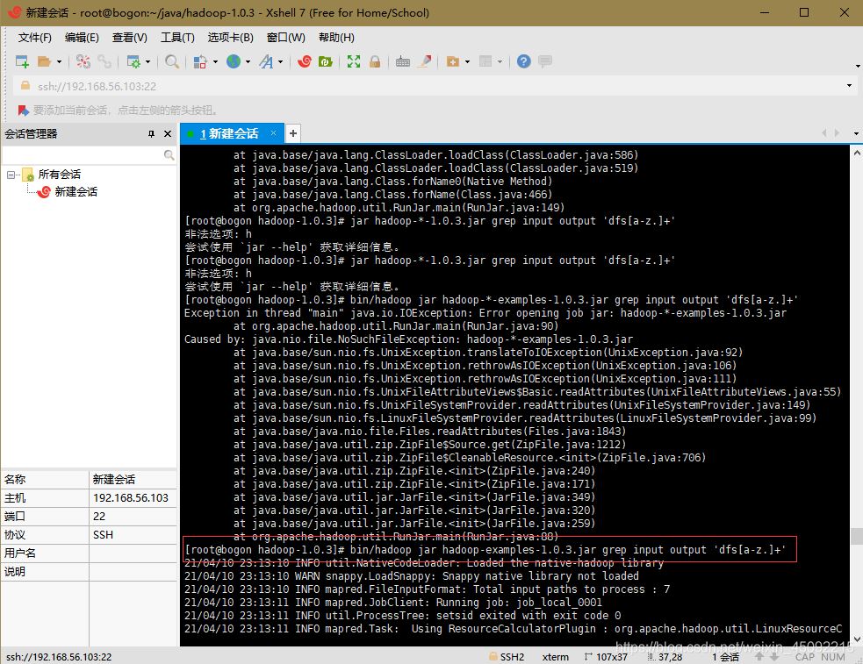Expand the address bar dropdown arrow
Image resolution: width=863 pixels, height=664 pixels.
(849, 86)
